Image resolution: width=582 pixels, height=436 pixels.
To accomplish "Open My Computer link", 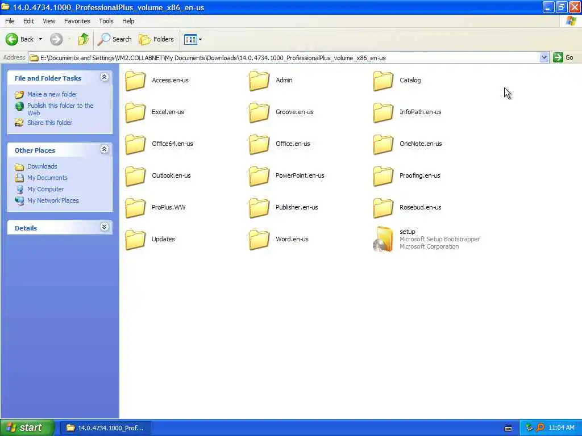I will point(45,189).
